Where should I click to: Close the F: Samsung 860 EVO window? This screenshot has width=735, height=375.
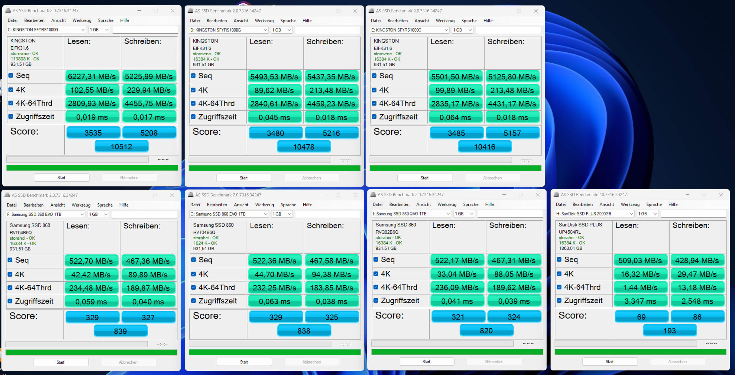tap(172, 195)
